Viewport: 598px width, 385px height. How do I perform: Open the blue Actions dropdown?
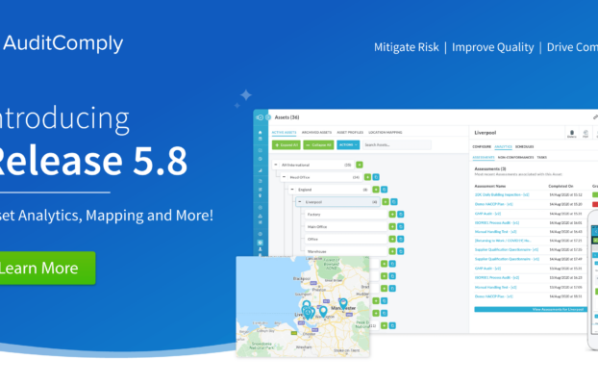coord(348,145)
